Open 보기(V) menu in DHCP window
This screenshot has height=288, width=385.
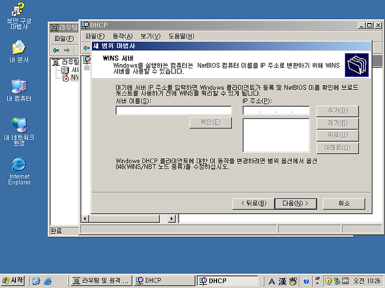[150, 36]
